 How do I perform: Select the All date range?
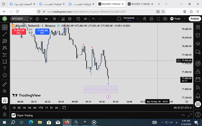point(57,108)
